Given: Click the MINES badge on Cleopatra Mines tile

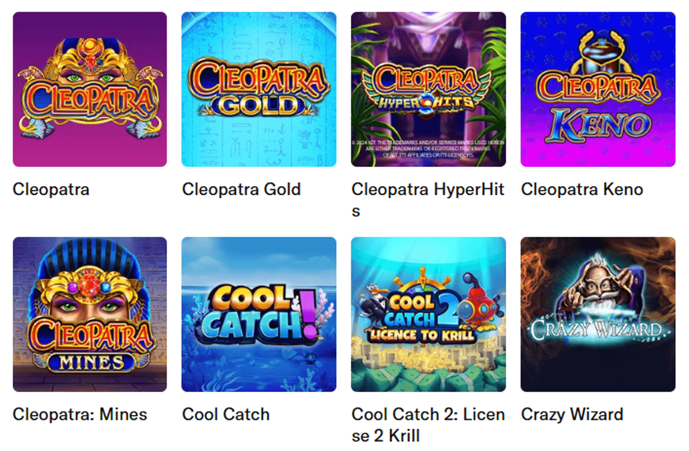Looking at the screenshot, I should click(91, 362).
